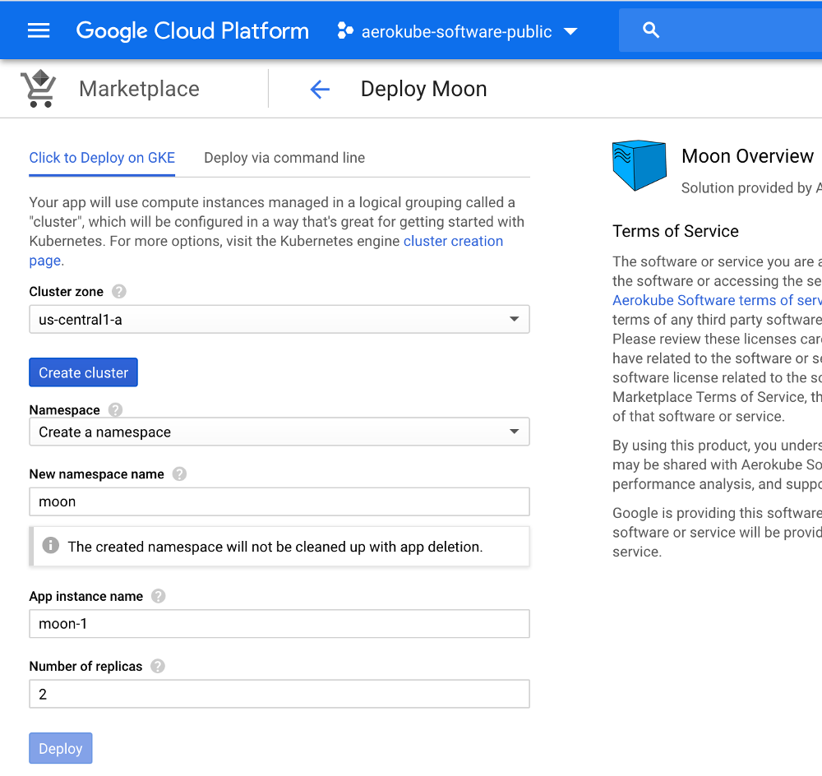Open help icon beside New namespace name
Viewport: 822px width, 776px height.
coord(179,474)
